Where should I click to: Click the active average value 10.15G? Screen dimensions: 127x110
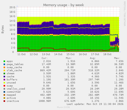pos(95,98)
